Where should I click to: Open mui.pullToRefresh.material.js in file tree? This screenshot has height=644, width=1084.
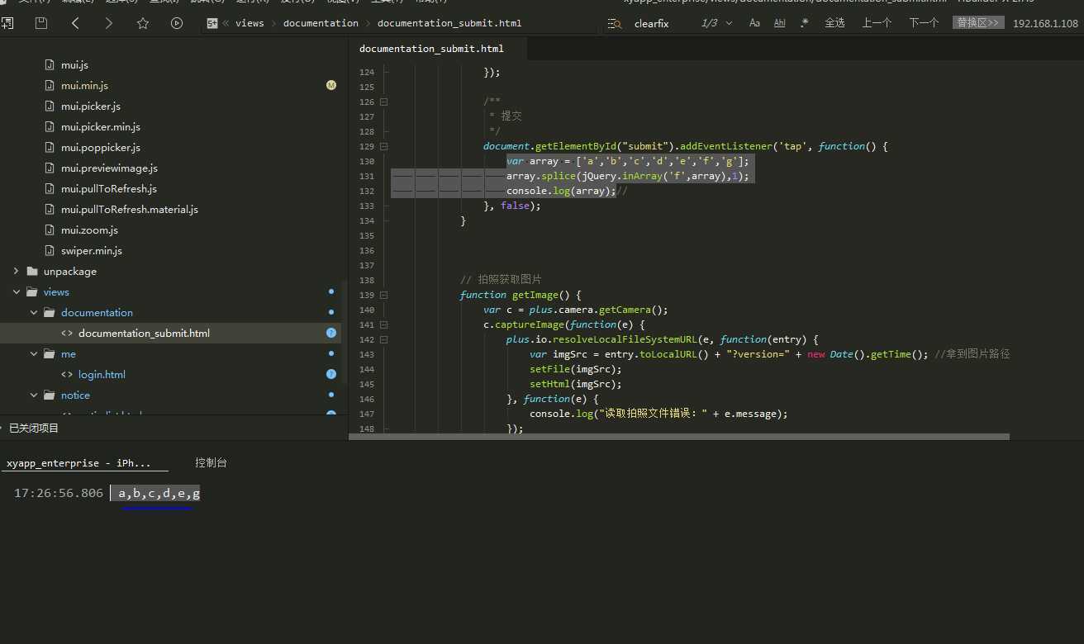point(130,209)
